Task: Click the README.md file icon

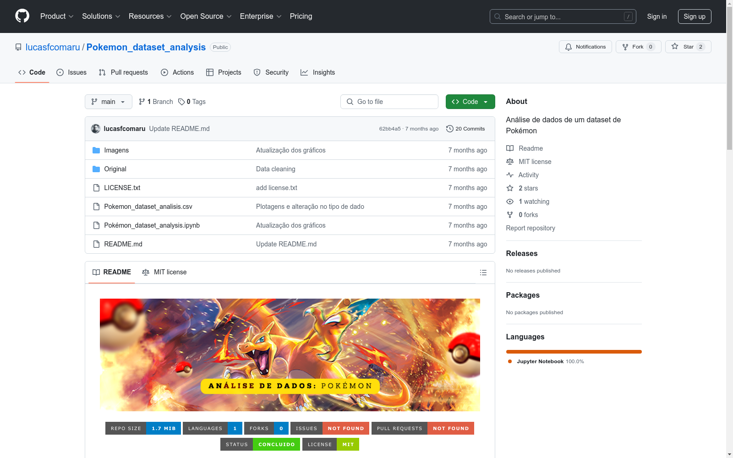Action: [x=96, y=244]
